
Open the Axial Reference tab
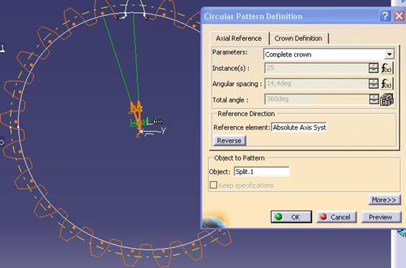point(239,39)
